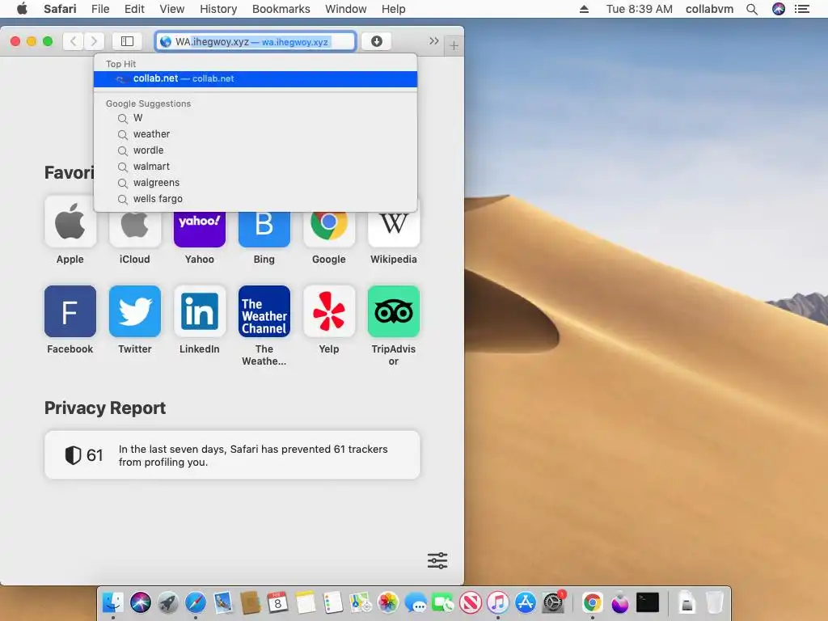Screen dimensions: 828x621
Task: Open Terminal in the Dock
Action: point(648,602)
